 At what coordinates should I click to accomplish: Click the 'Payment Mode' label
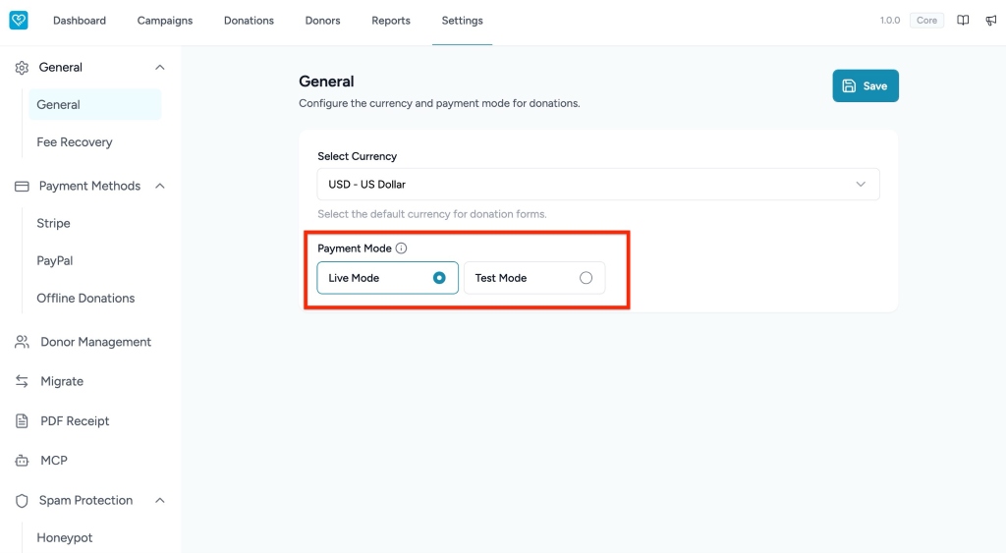354,249
